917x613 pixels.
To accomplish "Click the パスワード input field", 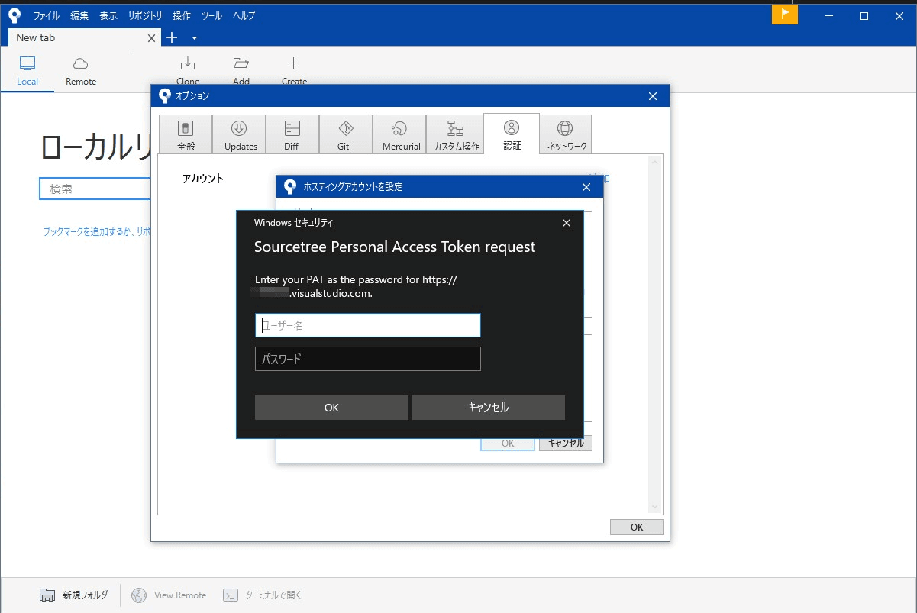I will pyautogui.click(x=368, y=359).
